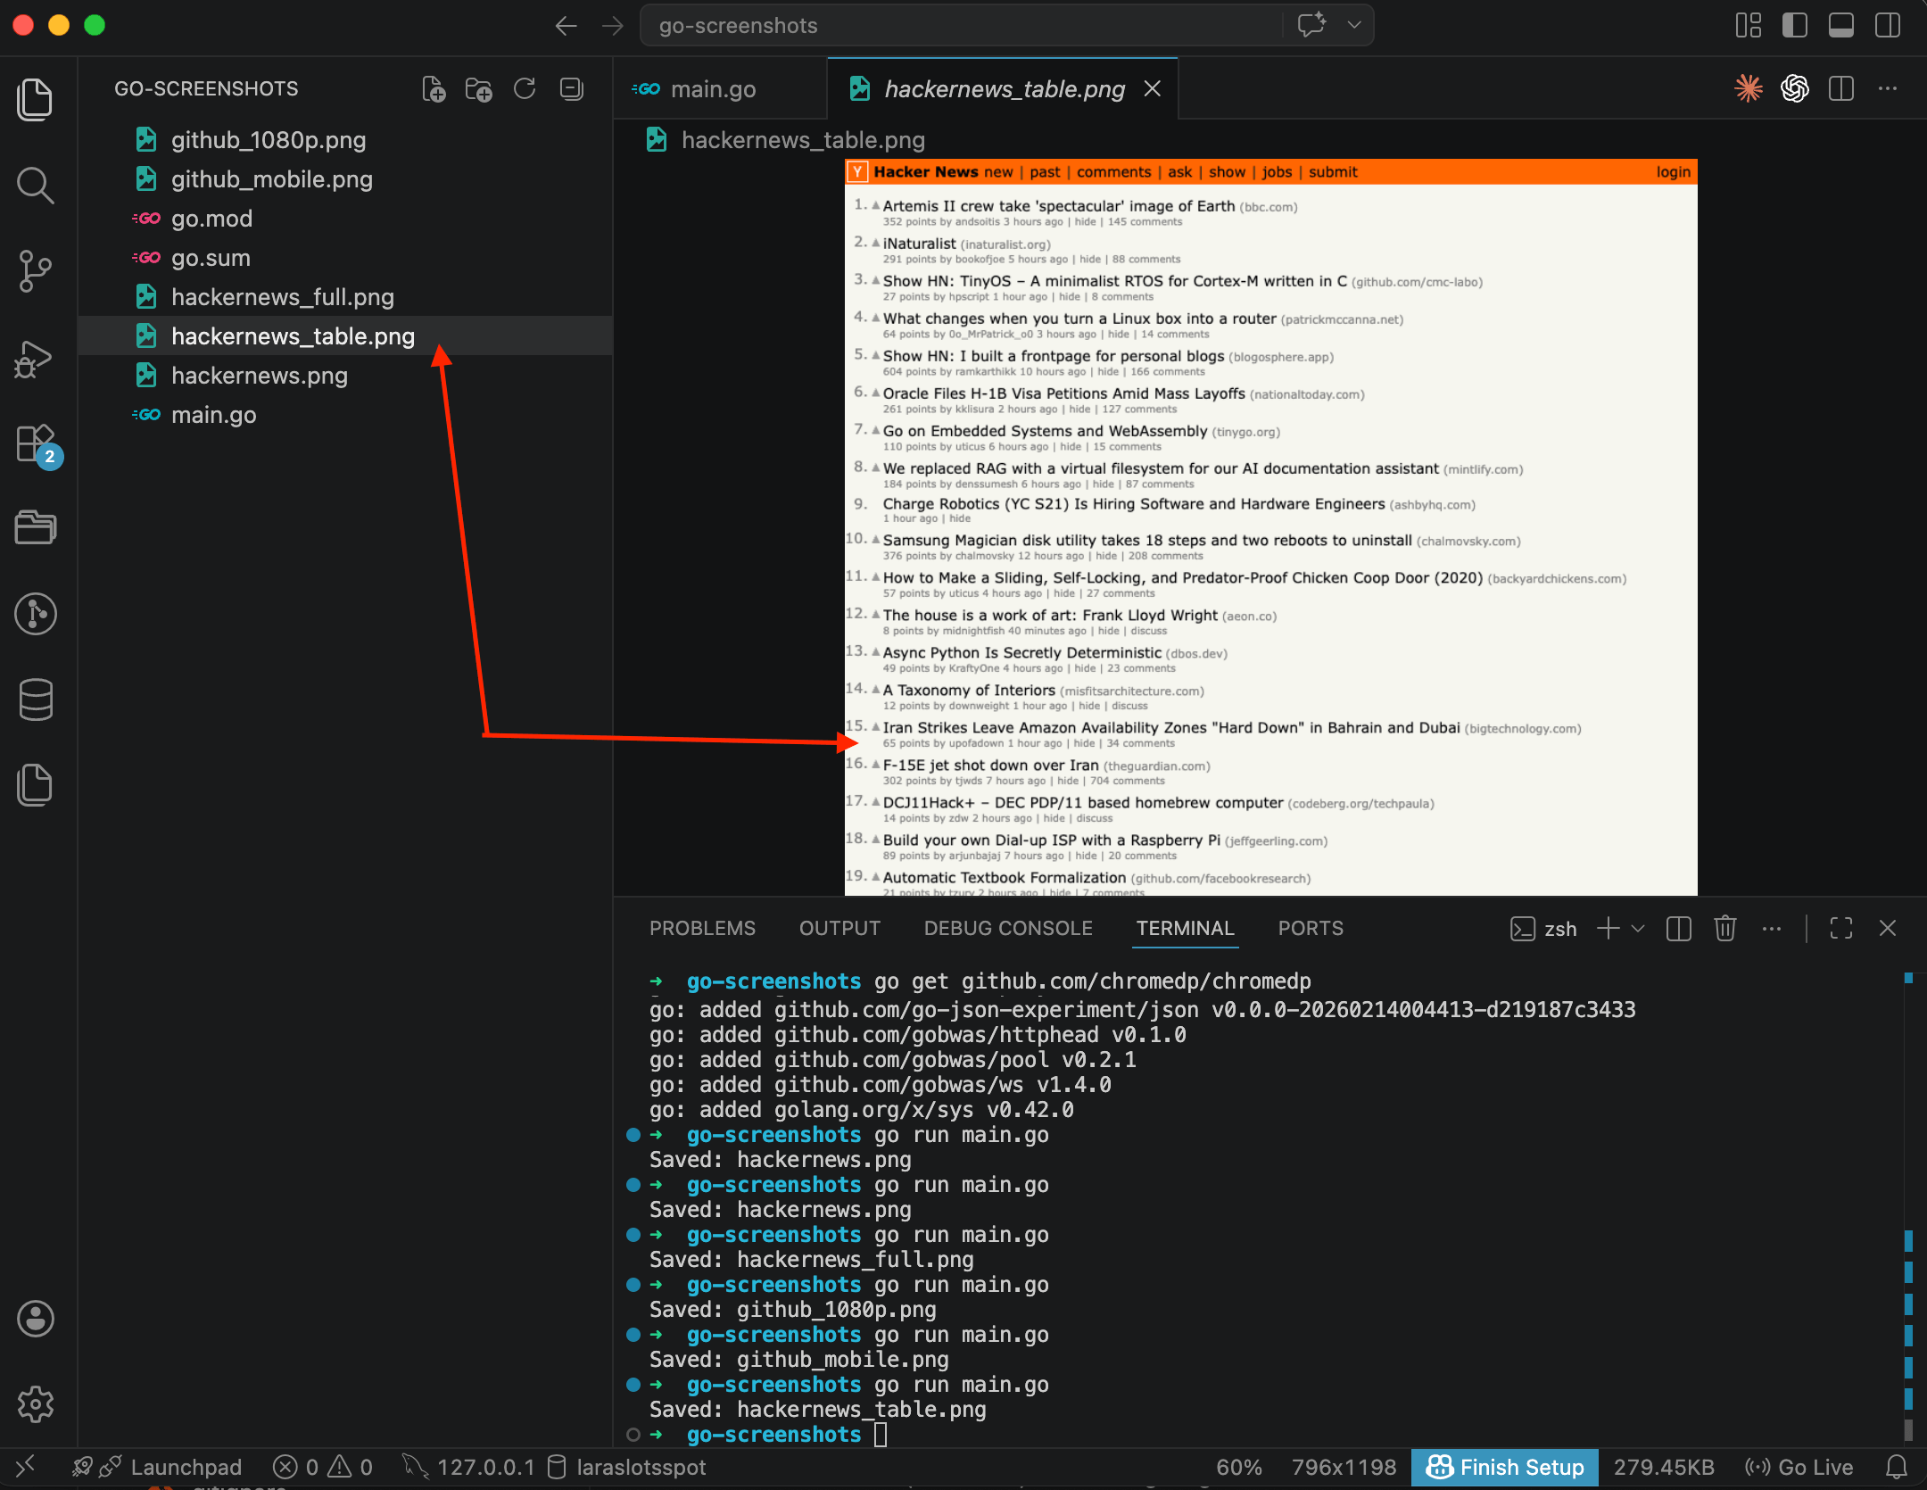Create a new file in the Explorer
1927x1490 pixels.
434,88
